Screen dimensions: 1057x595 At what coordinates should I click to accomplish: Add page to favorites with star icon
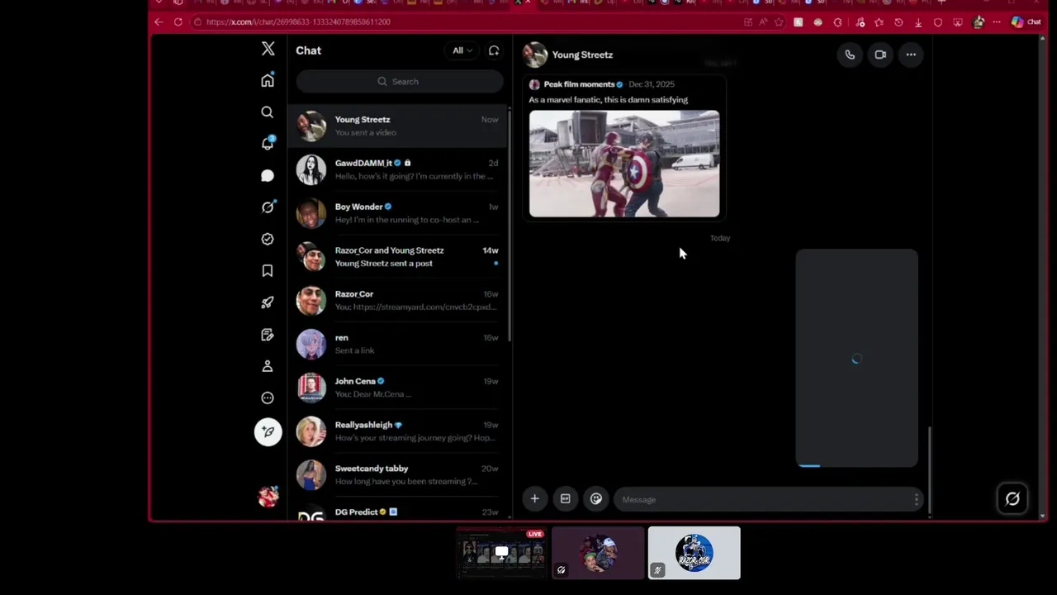click(x=779, y=22)
